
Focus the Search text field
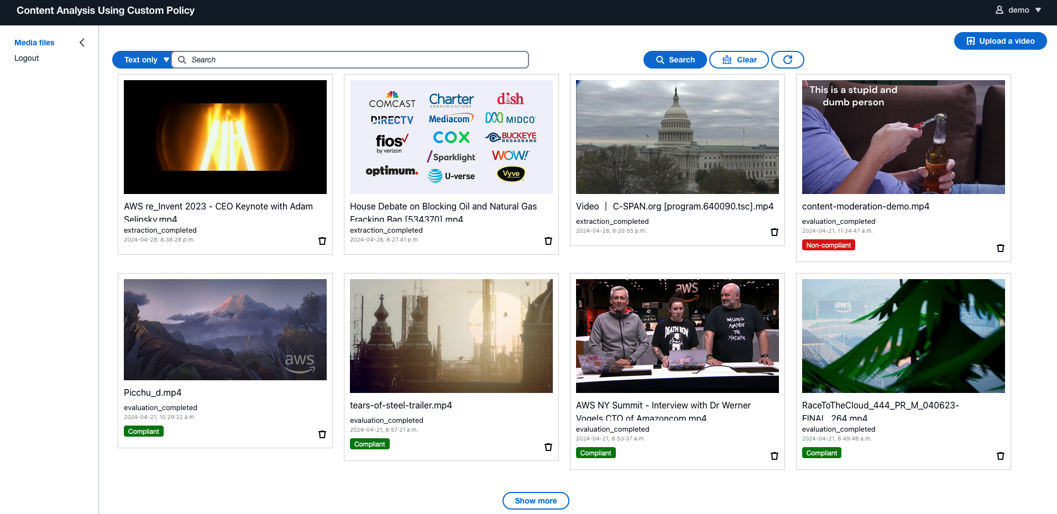click(x=350, y=60)
